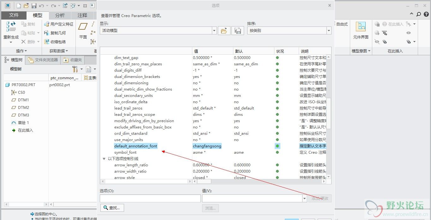Click the 默认 column header

click(x=254, y=51)
